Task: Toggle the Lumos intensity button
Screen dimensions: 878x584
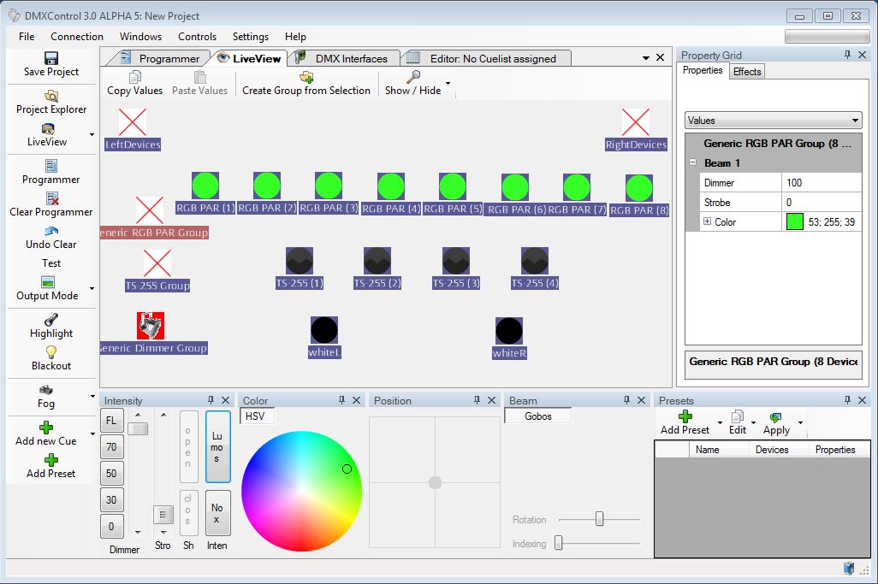Action: click(x=217, y=446)
